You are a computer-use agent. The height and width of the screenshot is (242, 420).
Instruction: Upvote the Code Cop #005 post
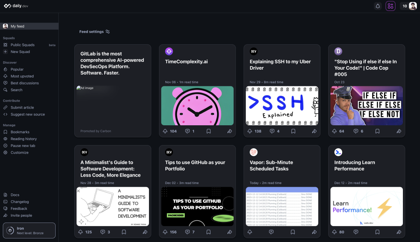(334, 131)
